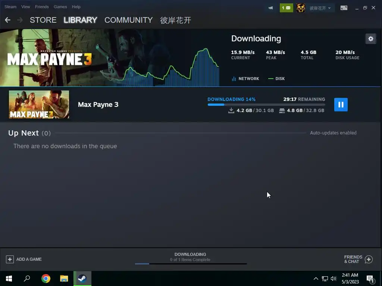The width and height of the screenshot is (382, 286).
Task: Open the Windows Start menu
Action: pos(9,279)
